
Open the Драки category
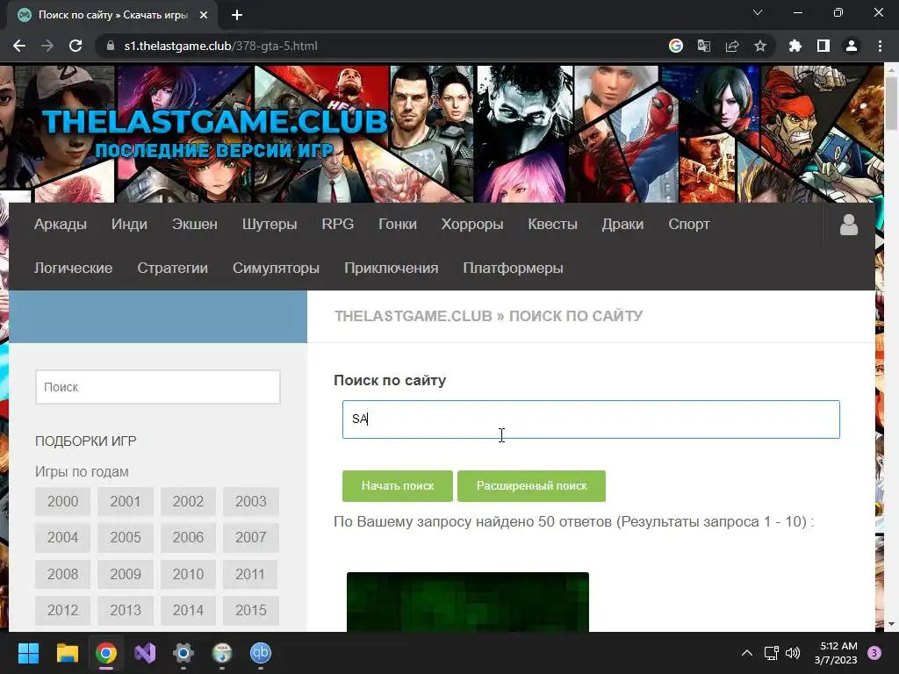coord(622,224)
